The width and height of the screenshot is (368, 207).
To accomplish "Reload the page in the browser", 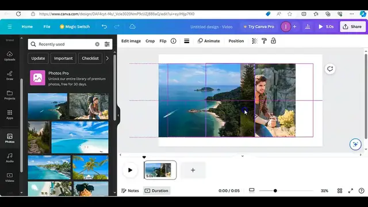I will click(18, 14).
